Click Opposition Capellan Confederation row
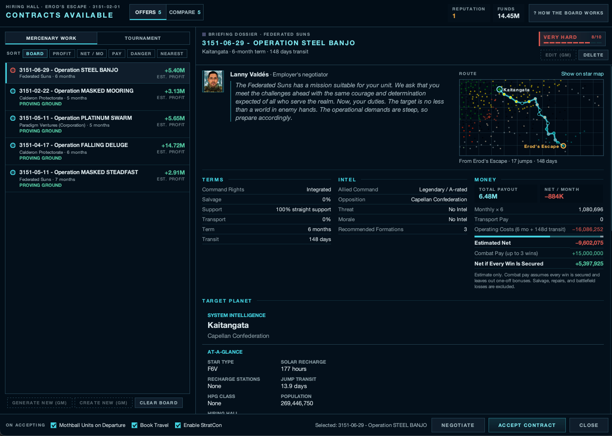Screen dimensions: 612x436 click(403, 199)
